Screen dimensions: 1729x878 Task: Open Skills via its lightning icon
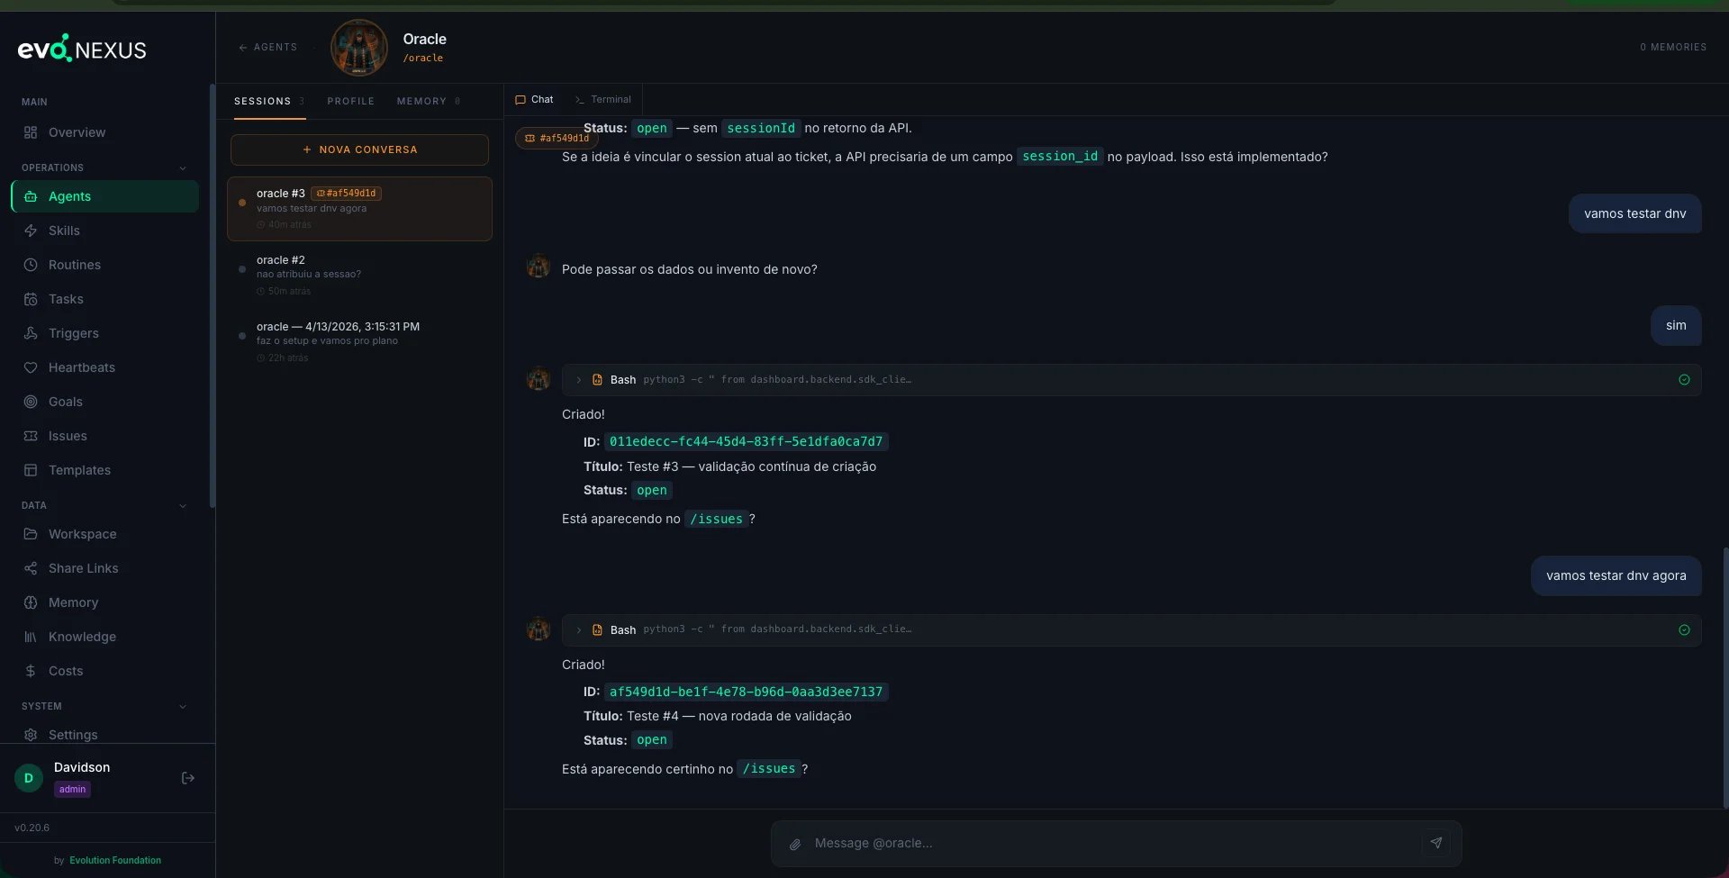(31, 231)
